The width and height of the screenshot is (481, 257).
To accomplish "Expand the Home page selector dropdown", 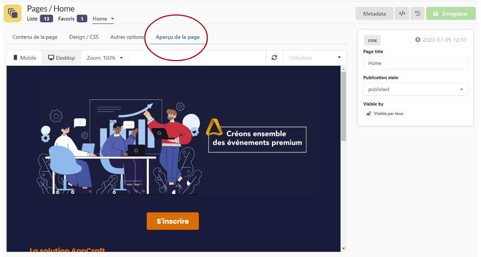I will [x=104, y=19].
